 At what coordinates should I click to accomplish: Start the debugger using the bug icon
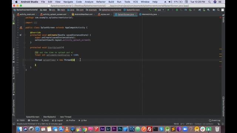coord(177,10)
